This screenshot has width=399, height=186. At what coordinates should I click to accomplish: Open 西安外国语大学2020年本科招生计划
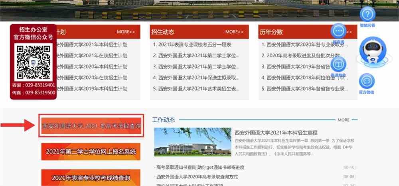tap(92, 67)
